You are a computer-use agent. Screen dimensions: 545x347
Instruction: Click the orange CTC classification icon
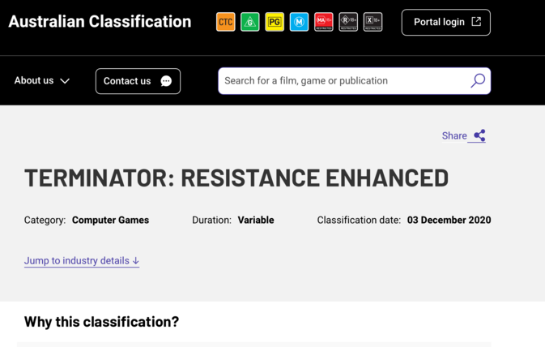(226, 22)
